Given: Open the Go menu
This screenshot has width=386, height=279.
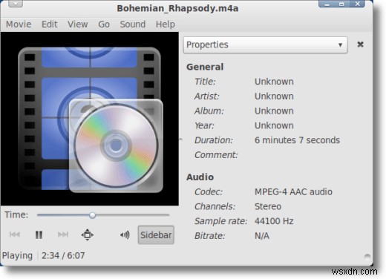Looking at the screenshot, I should (104, 24).
